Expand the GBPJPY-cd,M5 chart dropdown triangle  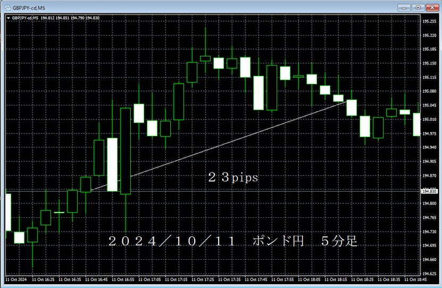[x=9, y=18]
